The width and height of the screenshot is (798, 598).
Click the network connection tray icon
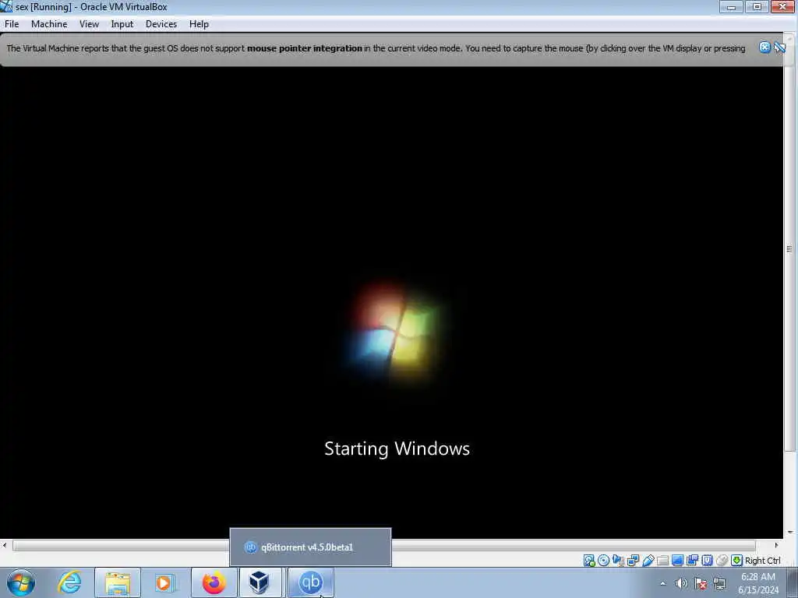719,583
